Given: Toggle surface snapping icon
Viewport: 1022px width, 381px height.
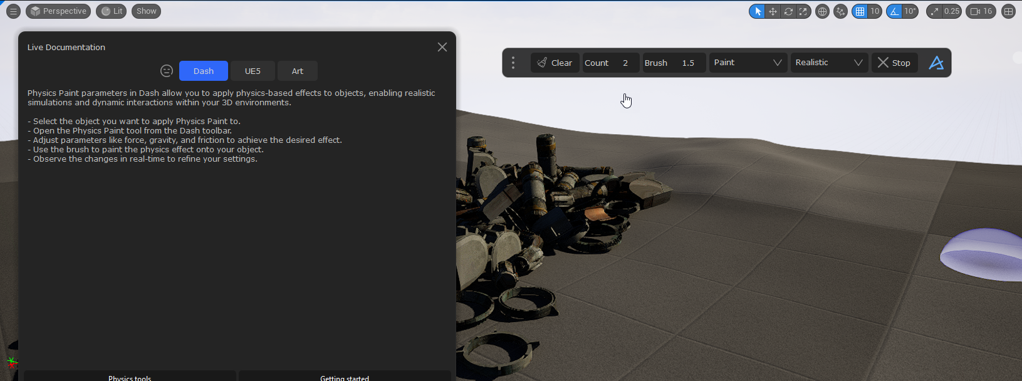Looking at the screenshot, I should 840,11.
